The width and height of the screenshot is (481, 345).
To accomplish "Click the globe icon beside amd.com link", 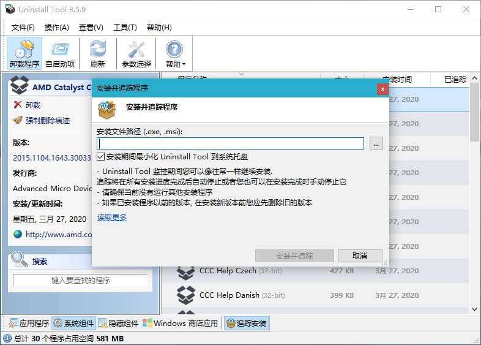I will click(18, 234).
